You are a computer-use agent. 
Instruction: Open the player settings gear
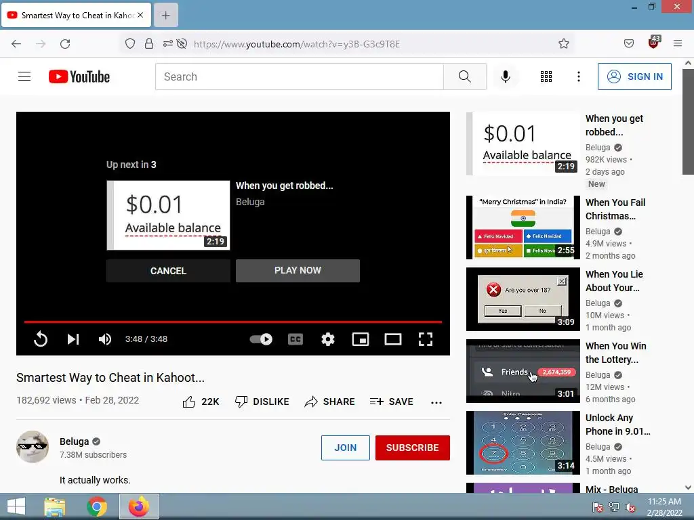[328, 339]
